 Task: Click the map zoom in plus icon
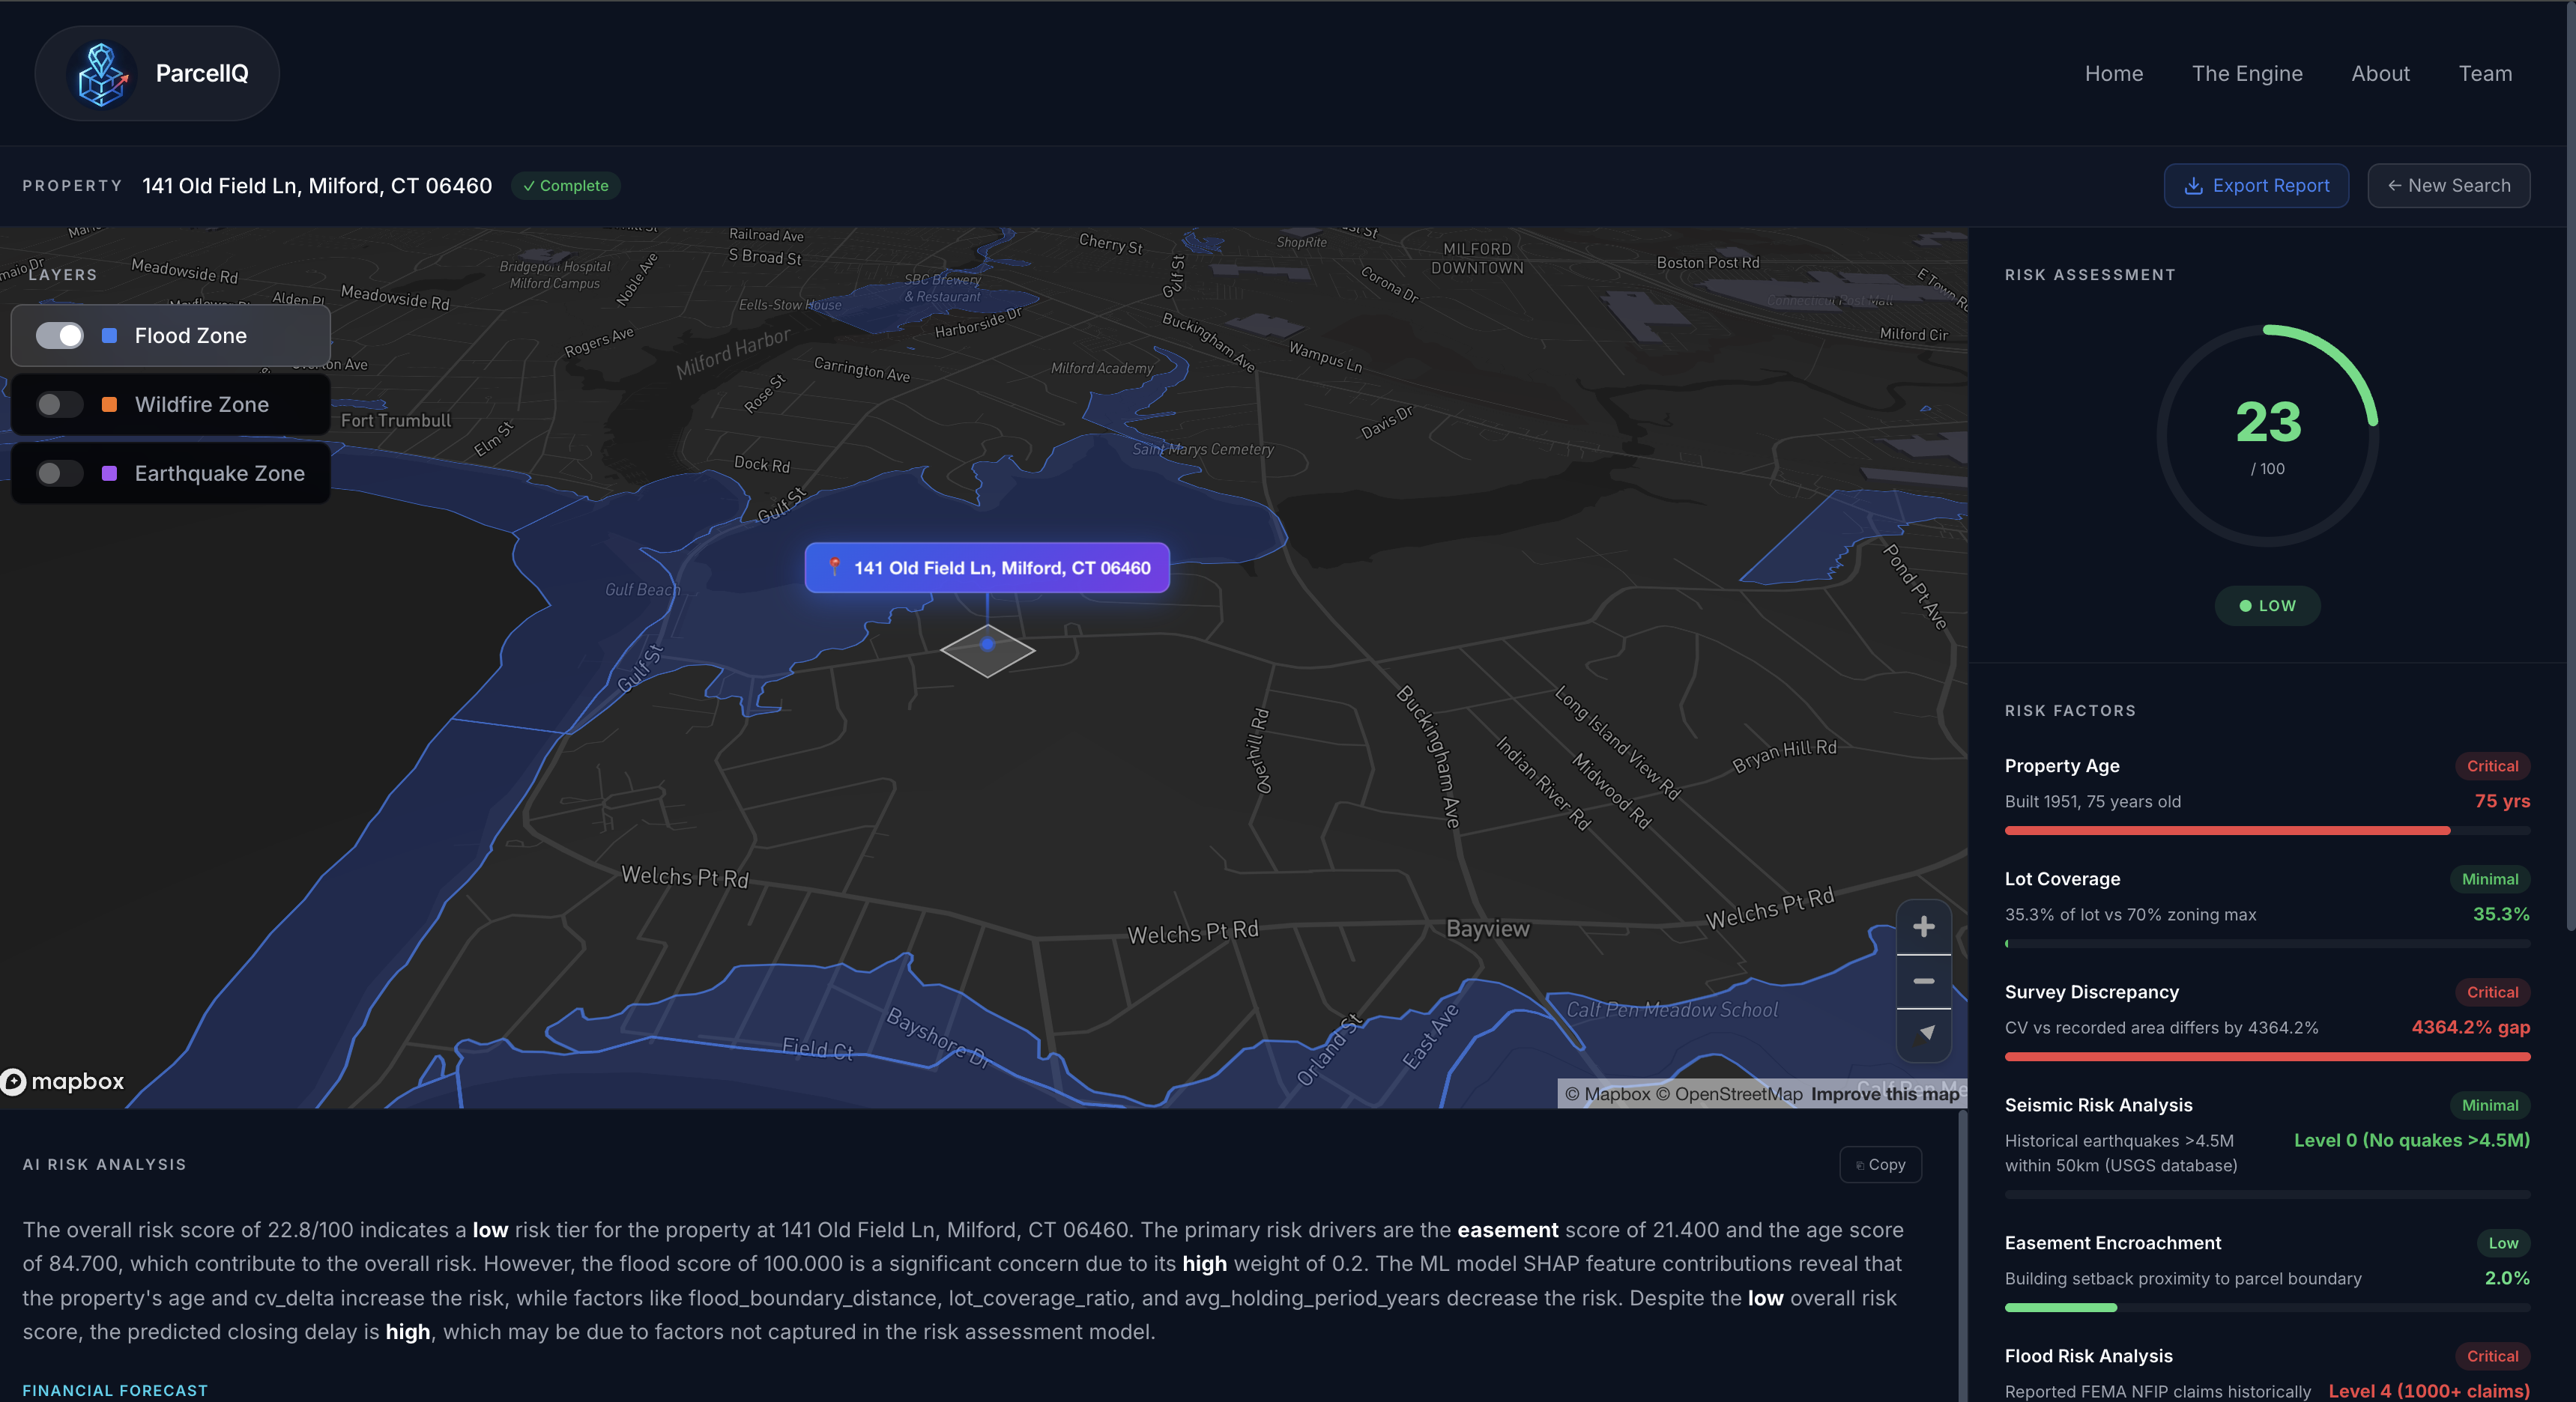(1923, 927)
